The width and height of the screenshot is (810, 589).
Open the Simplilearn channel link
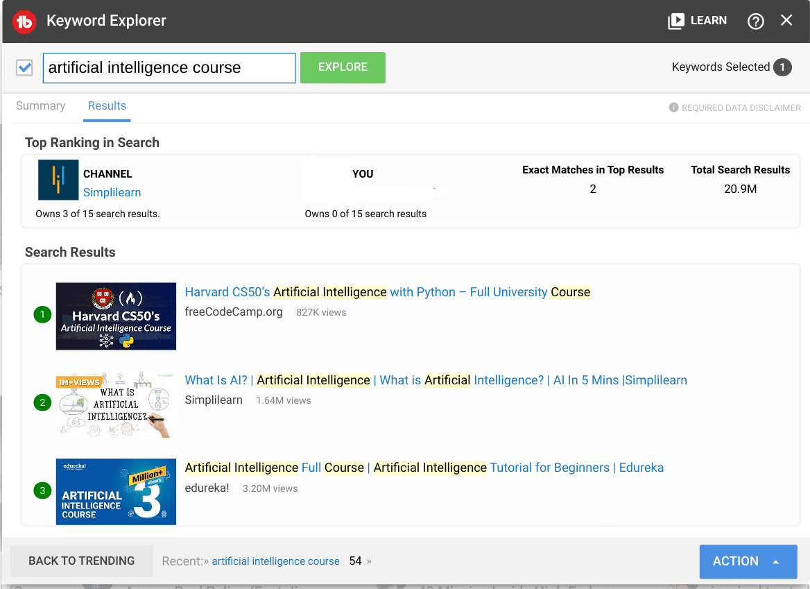(112, 192)
